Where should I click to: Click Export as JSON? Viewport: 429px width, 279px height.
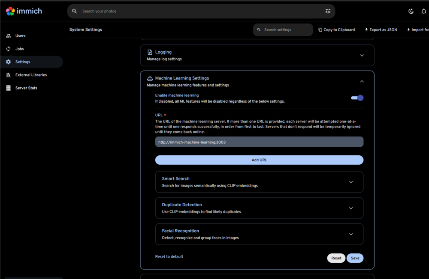[x=381, y=30]
